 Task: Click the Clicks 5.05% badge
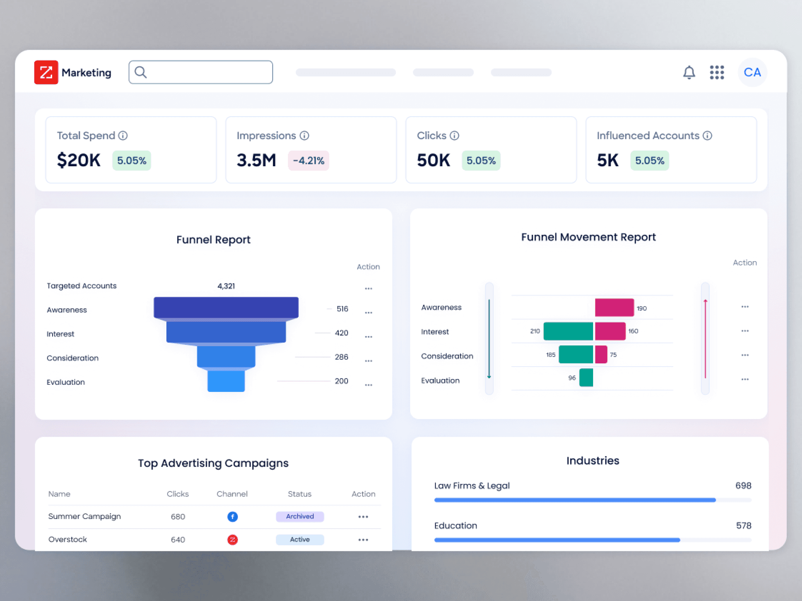[x=481, y=161]
